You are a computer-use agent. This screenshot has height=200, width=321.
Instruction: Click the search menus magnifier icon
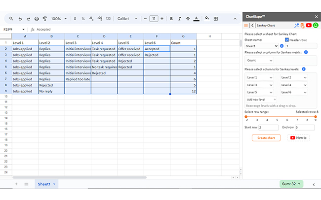[x=11, y=19]
